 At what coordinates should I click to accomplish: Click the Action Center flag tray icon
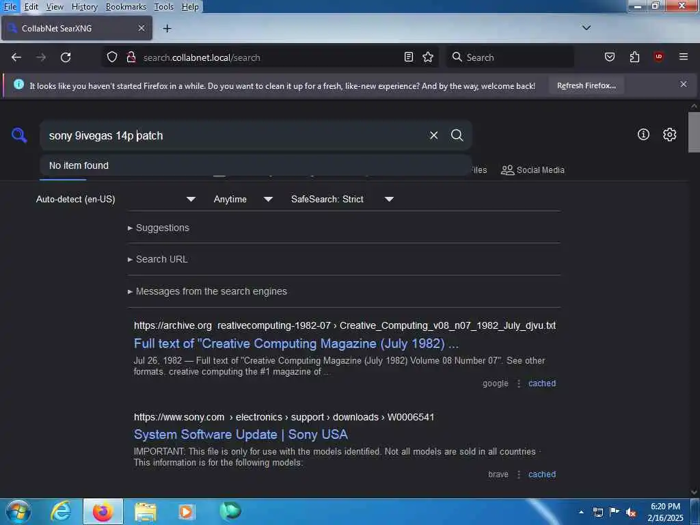click(615, 512)
